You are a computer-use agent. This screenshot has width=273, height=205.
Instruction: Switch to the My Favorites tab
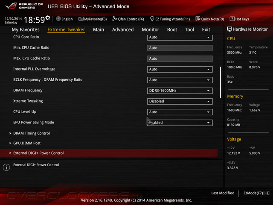click(26, 29)
